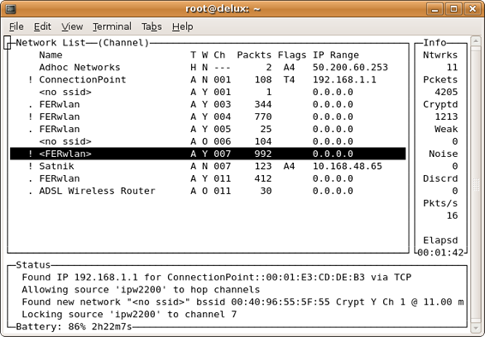Maximize the root@delux terminal window
The width and height of the screenshot is (485, 337).
pos(453,9)
